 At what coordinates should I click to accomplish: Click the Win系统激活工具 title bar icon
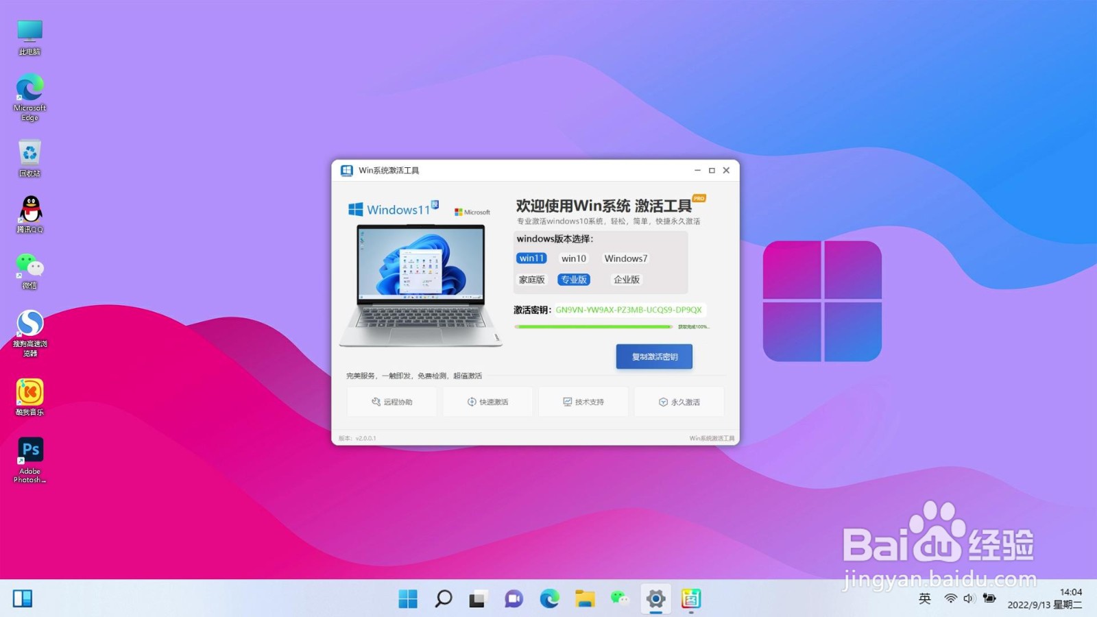[x=347, y=171]
